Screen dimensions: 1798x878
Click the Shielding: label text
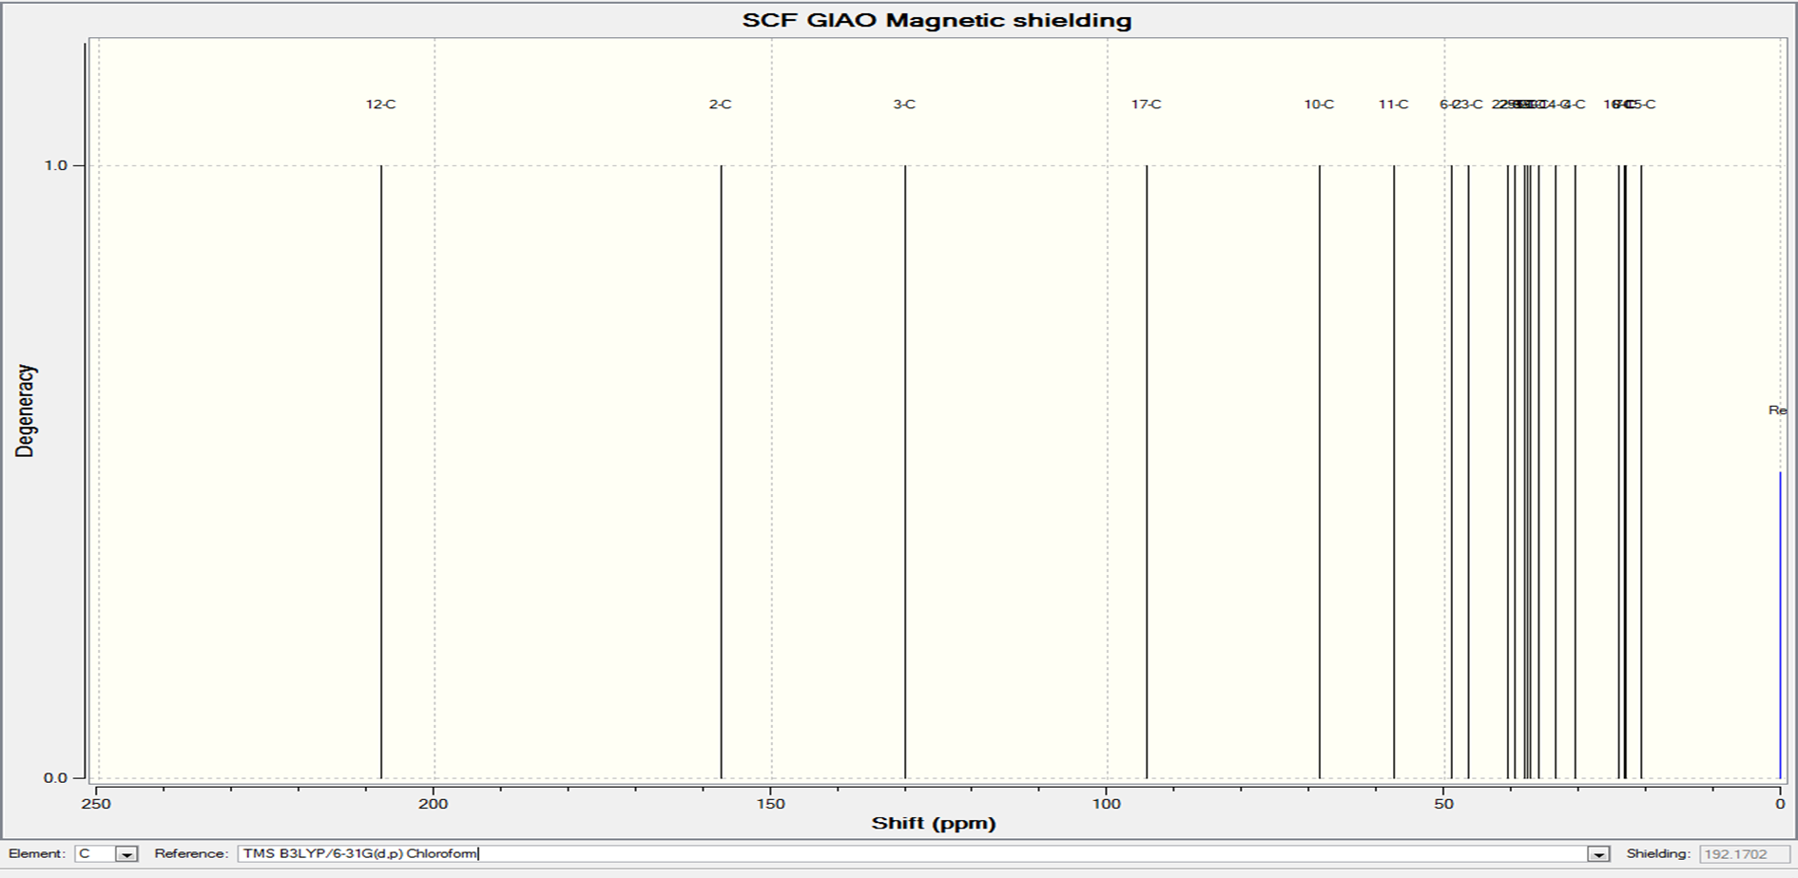coord(1657,853)
